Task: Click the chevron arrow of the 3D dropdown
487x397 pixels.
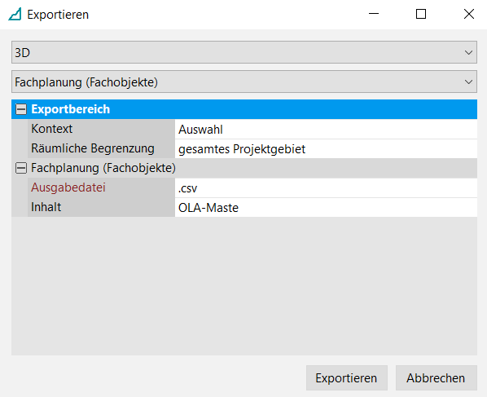Action: click(x=468, y=52)
